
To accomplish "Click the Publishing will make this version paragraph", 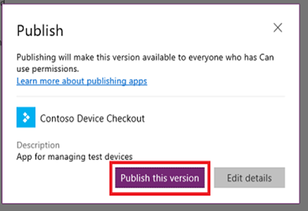I will pyautogui.click(x=145, y=63).
